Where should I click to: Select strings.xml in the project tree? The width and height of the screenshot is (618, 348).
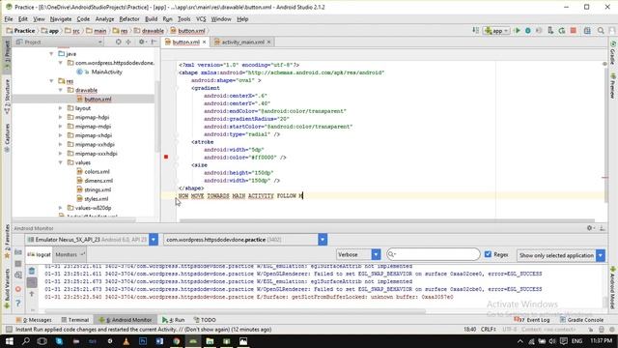(98, 189)
